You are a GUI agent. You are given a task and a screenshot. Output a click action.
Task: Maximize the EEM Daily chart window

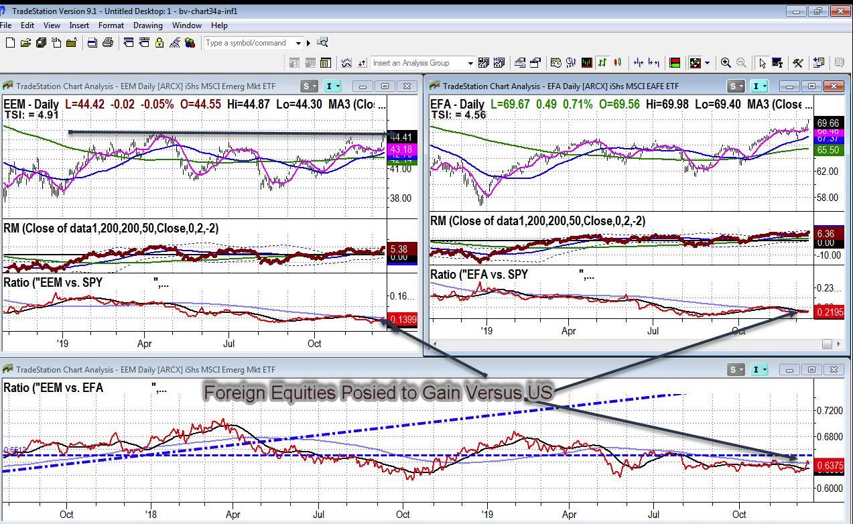click(x=385, y=86)
